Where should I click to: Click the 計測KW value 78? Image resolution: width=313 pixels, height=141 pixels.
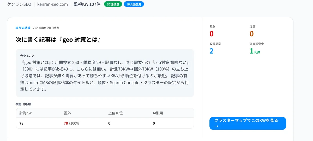[21, 123]
